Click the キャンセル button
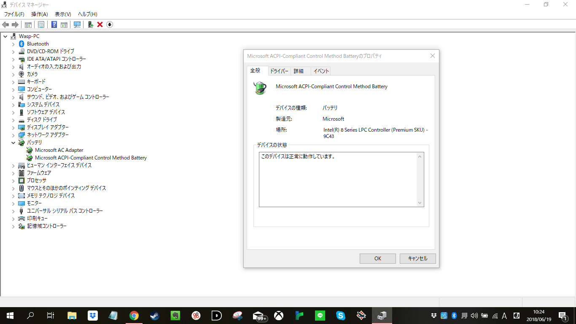The height and width of the screenshot is (324, 576). 418,259
